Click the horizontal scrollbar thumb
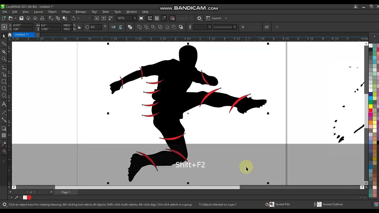Image resolution: width=379 pixels, height=213 pixels. [147, 187]
